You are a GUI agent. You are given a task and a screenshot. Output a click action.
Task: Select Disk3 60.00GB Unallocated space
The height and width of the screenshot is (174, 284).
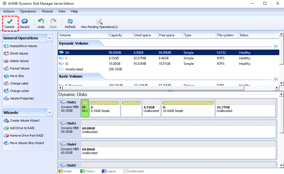pos(178,129)
